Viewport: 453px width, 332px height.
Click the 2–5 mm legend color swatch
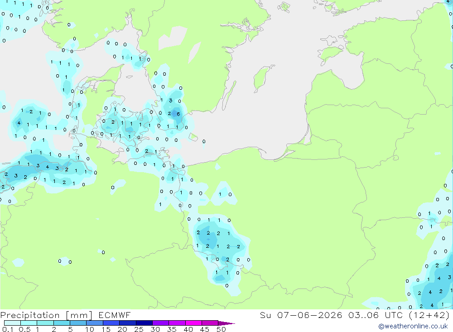pyautogui.click(x=62, y=323)
